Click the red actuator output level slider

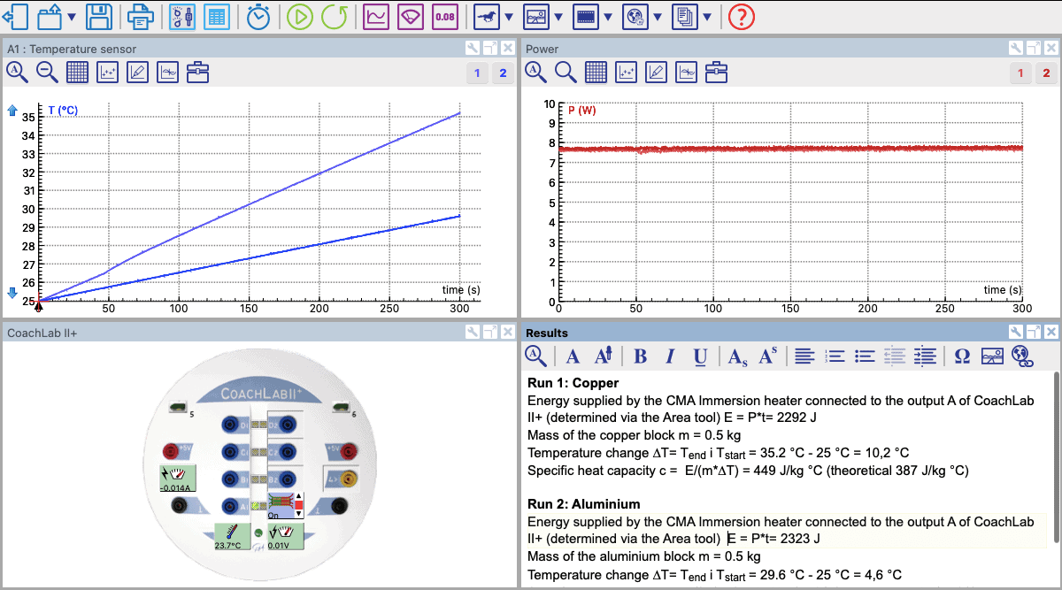point(298,506)
